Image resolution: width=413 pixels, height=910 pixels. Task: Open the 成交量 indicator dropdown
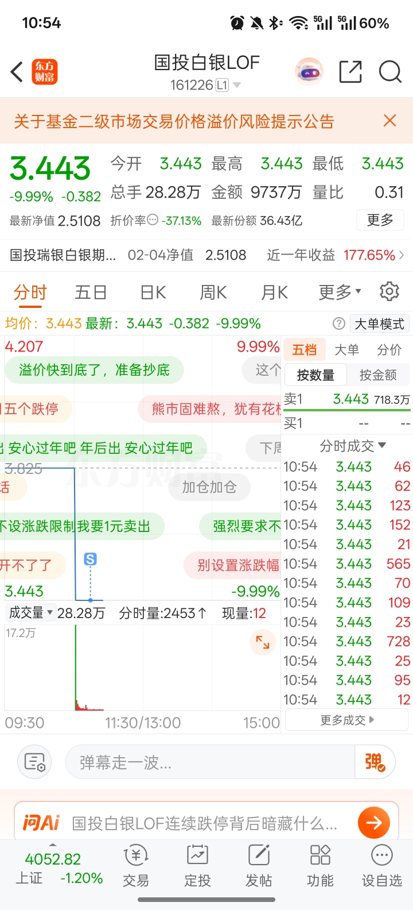pyautogui.click(x=31, y=613)
